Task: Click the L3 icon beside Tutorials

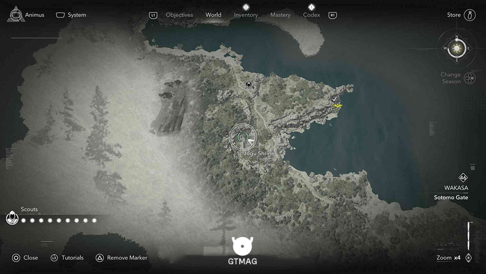Action: pyautogui.click(x=54, y=258)
